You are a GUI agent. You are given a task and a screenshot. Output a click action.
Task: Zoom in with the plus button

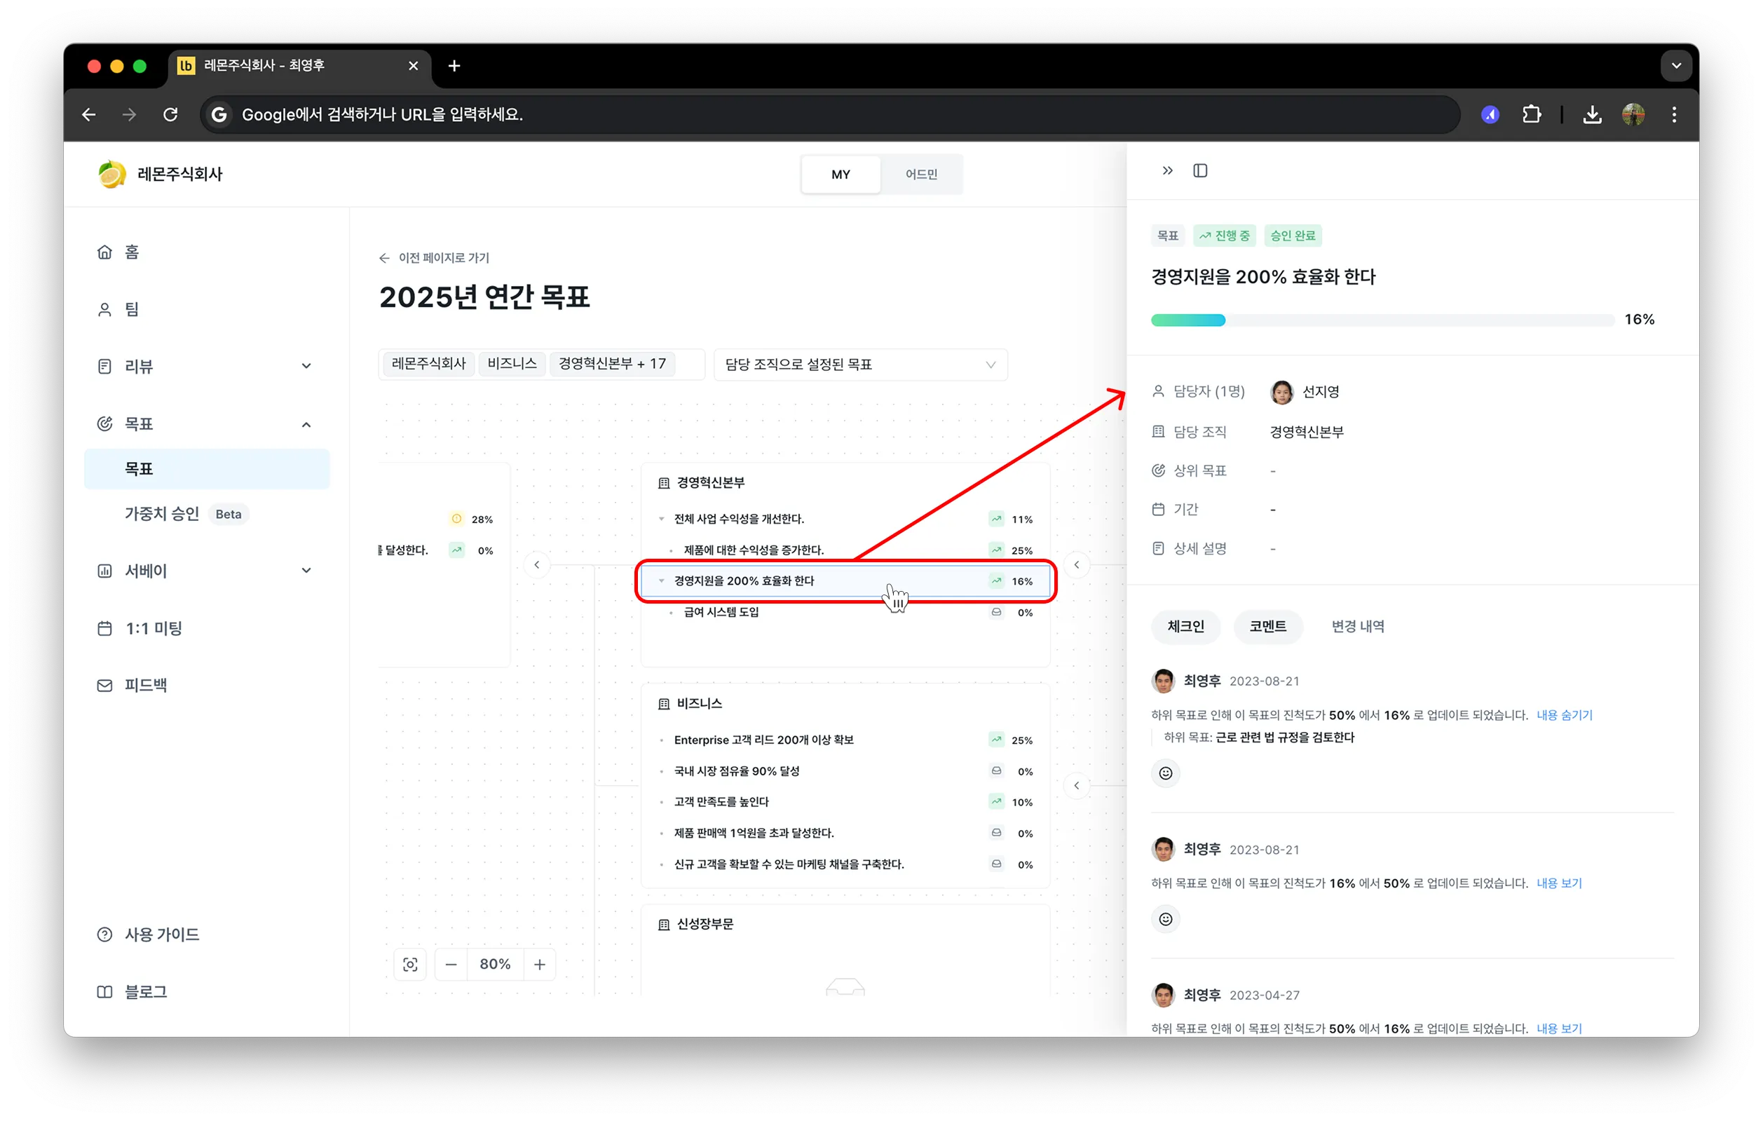[540, 964]
